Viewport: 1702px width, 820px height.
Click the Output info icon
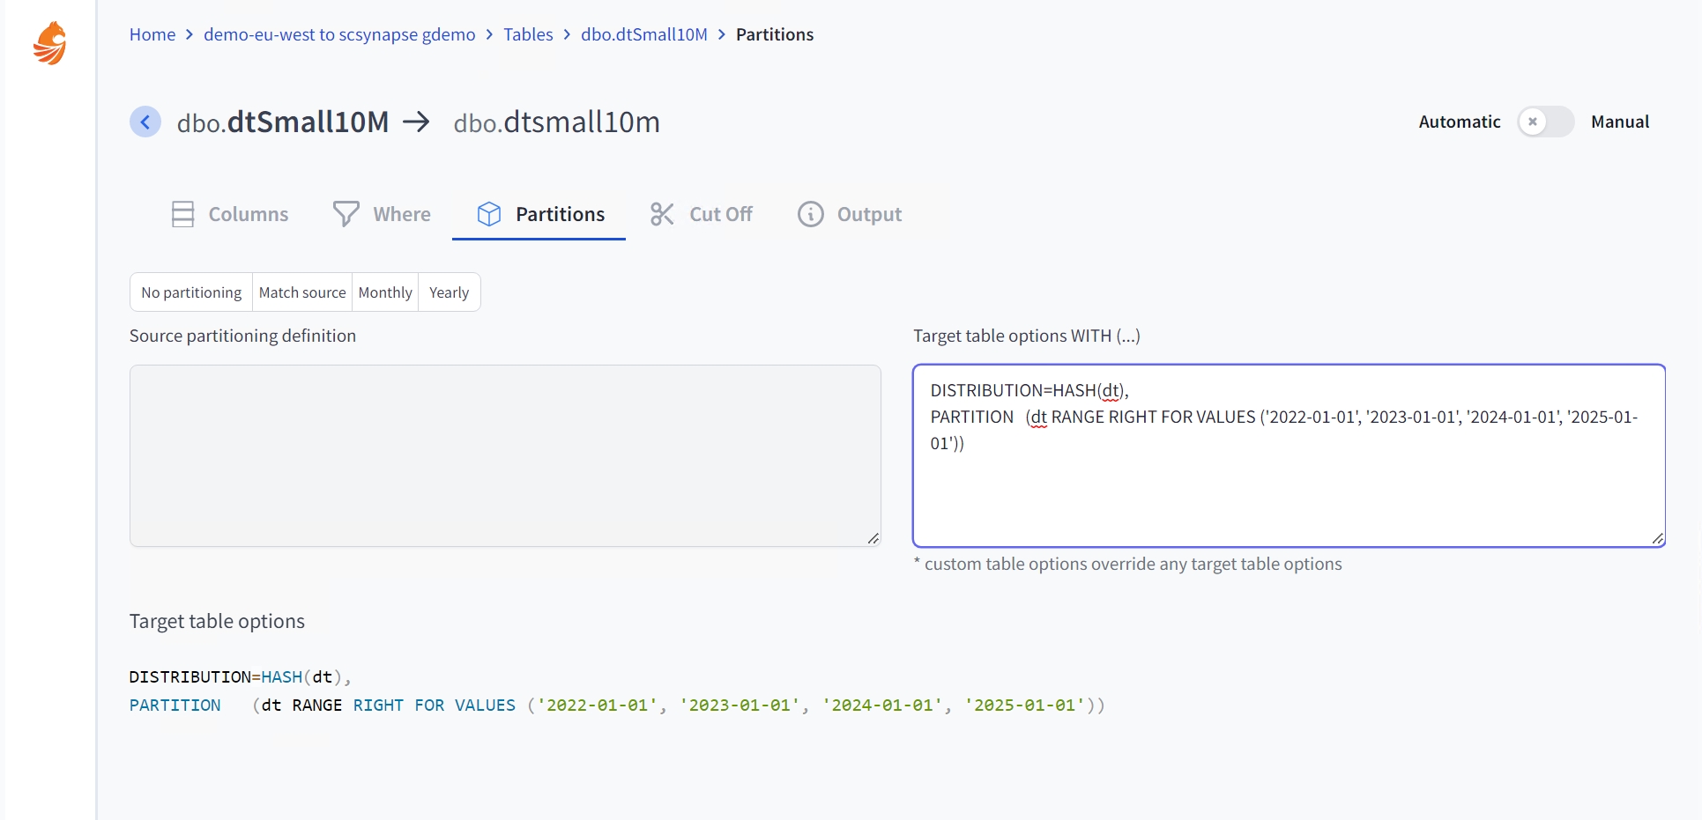[x=810, y=214]
